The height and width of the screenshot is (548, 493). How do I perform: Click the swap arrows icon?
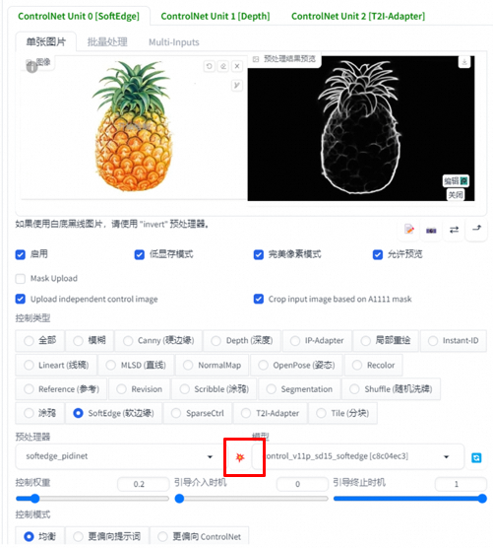(454, 230)
